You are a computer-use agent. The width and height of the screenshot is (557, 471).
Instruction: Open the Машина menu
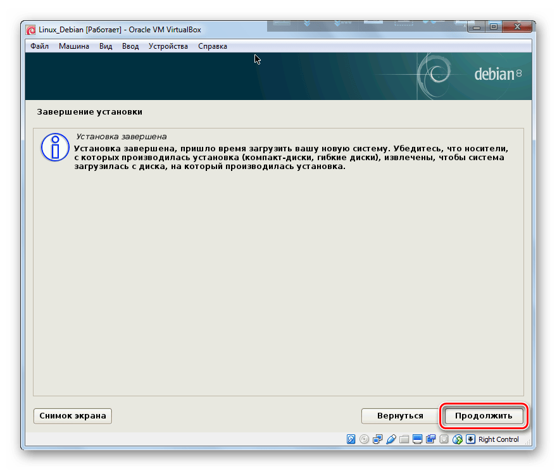pos(74,46)
